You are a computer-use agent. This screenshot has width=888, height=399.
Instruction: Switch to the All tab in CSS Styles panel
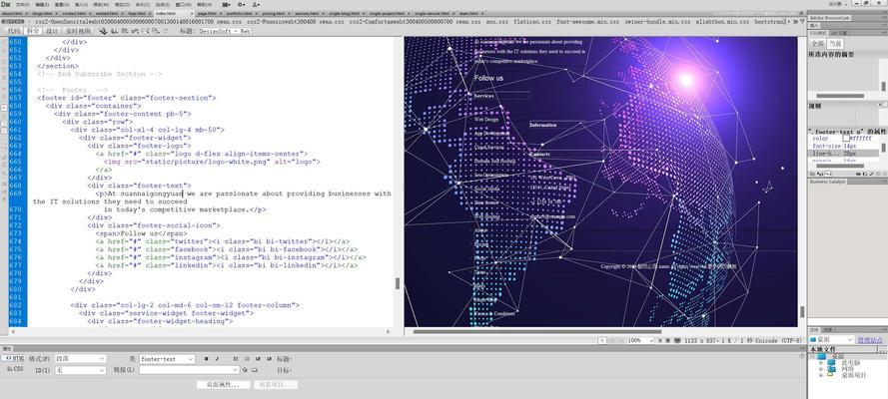pos(817,44)
